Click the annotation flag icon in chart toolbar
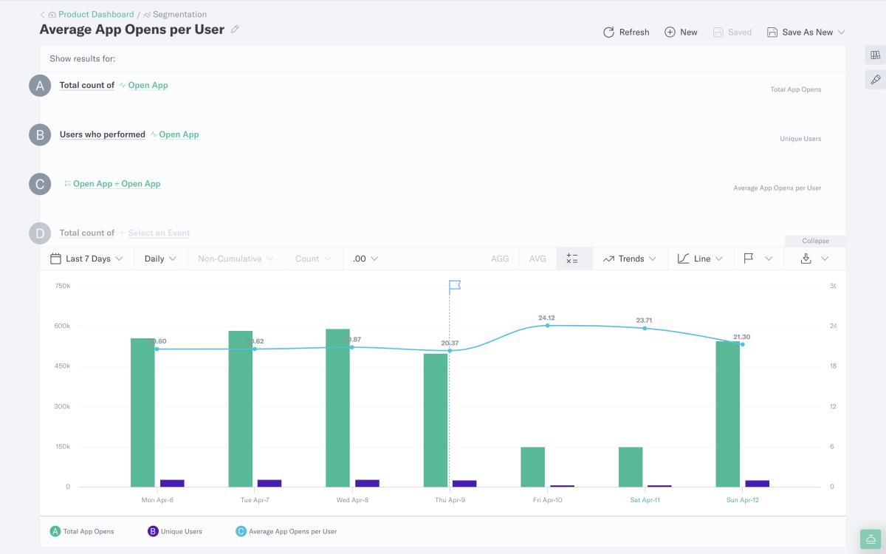 click(747, 259)
